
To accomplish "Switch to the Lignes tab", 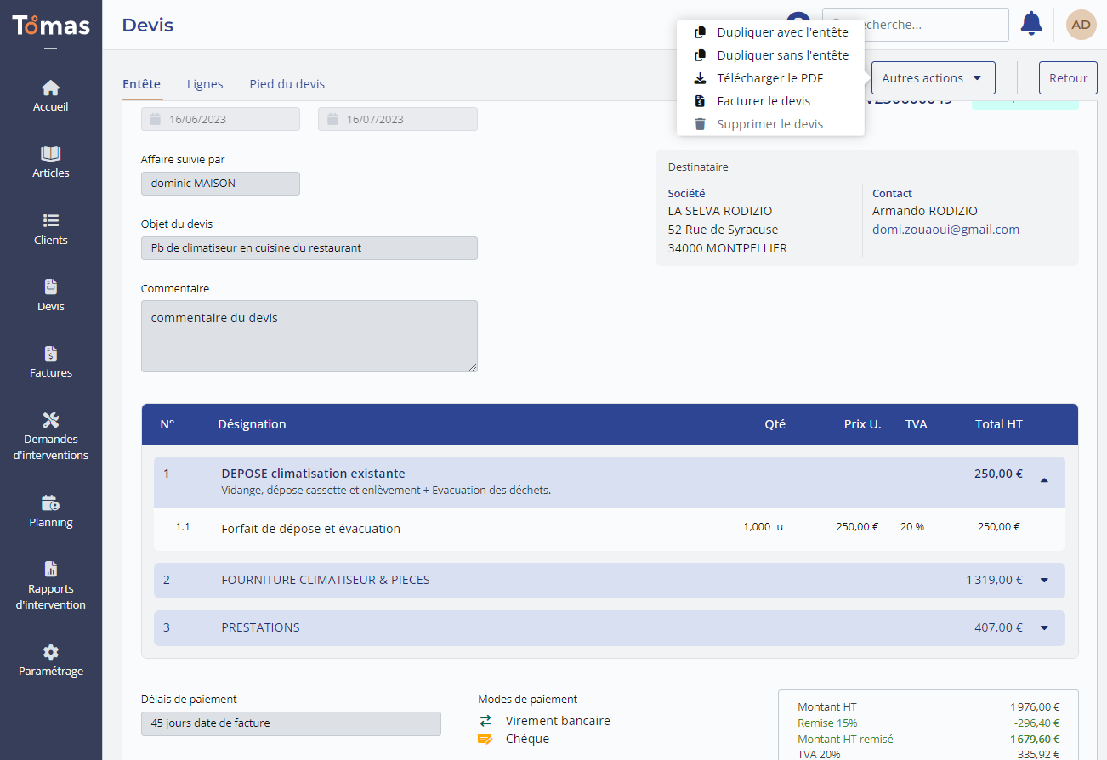I will coord(205,84).
